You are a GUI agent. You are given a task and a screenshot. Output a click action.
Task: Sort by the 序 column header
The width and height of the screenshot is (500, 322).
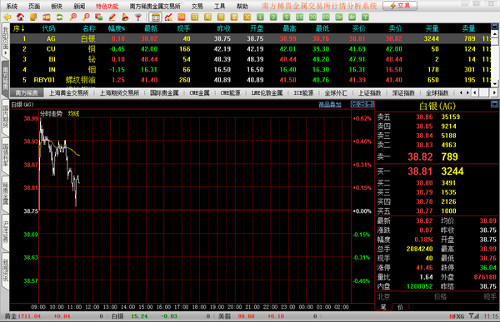pos(18,28)
